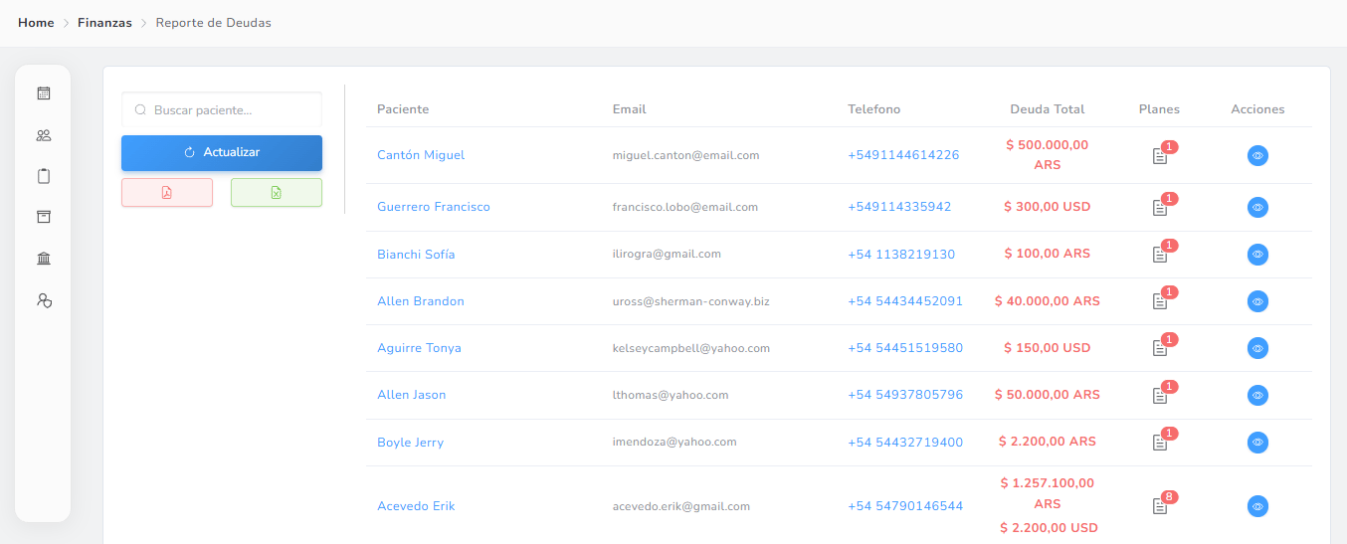Open the user settings icon in sidebar
1347x544 pixels.
pyautogui.click(x=43, y=299)
